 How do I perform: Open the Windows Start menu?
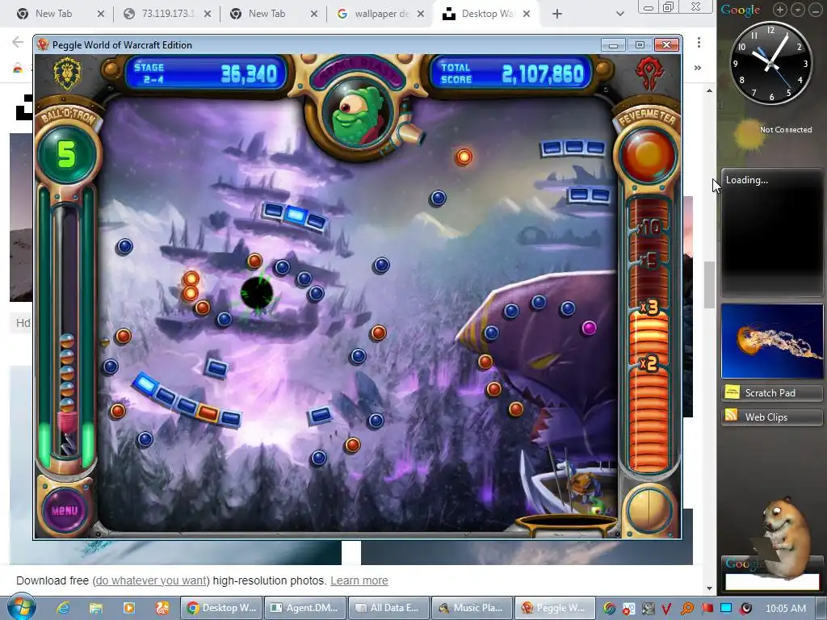21,607
